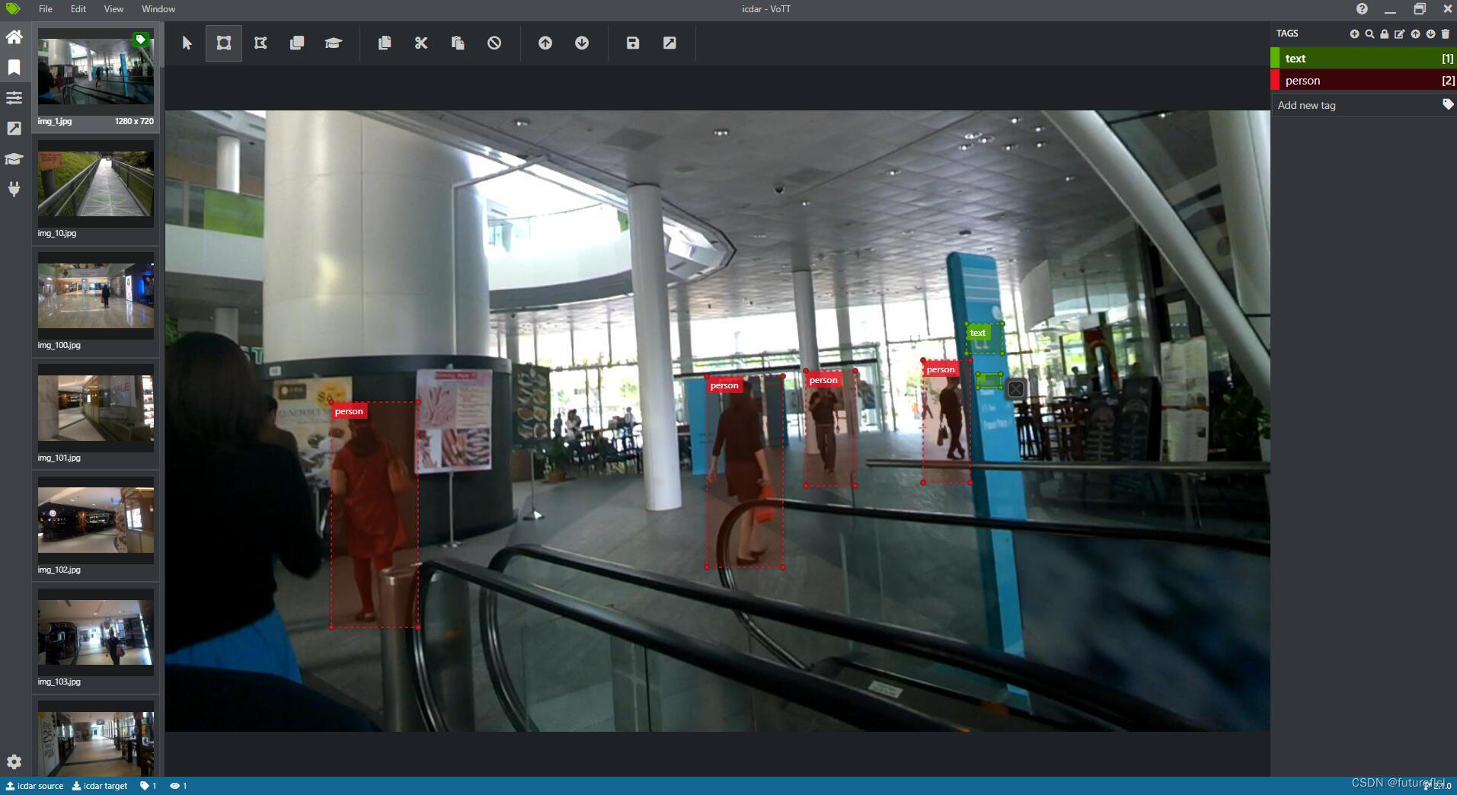Click the tagged assets count in status bar
1457x795 pixels.
click(149, 786)
